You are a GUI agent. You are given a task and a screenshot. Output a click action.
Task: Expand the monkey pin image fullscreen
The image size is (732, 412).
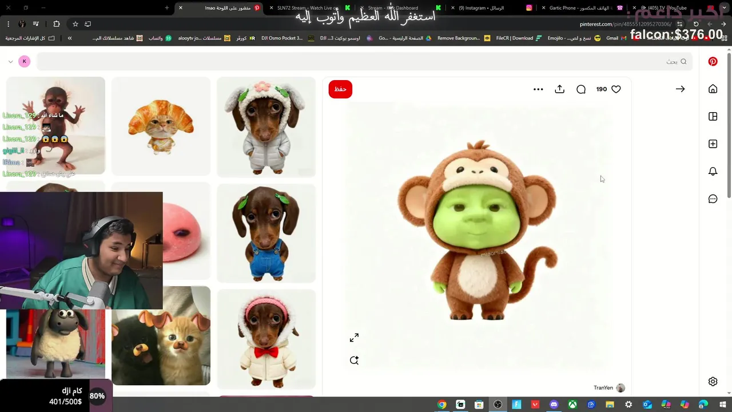[354, 338]
